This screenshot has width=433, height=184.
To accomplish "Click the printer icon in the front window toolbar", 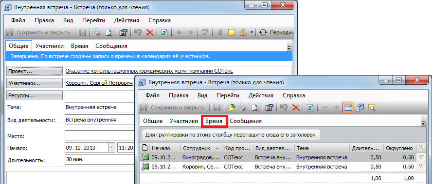I will pos(243,107).
